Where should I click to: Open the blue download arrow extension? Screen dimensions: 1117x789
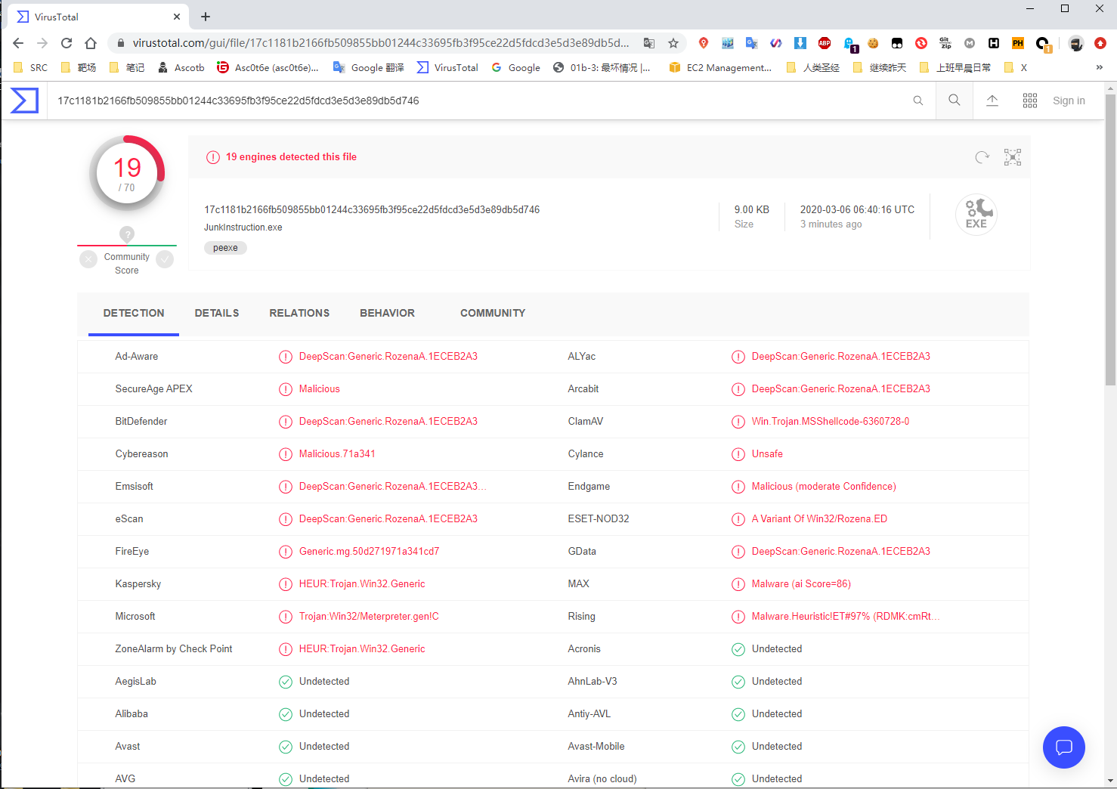tap(800, 43)
